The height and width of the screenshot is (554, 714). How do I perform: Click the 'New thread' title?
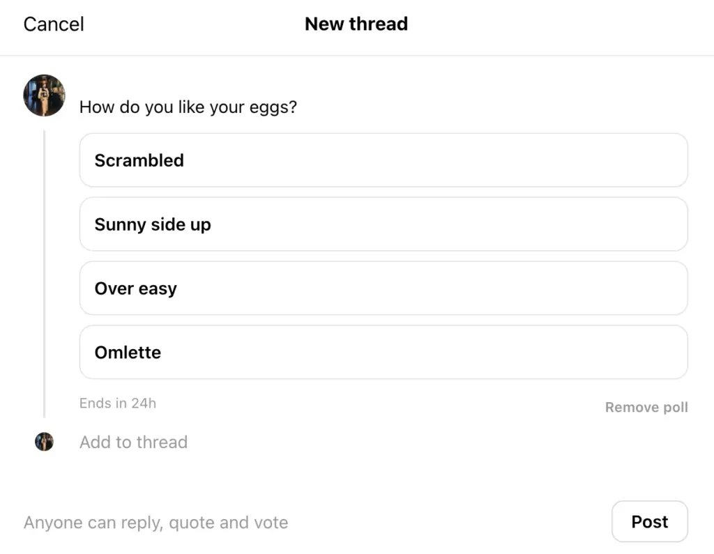(356, 24)
